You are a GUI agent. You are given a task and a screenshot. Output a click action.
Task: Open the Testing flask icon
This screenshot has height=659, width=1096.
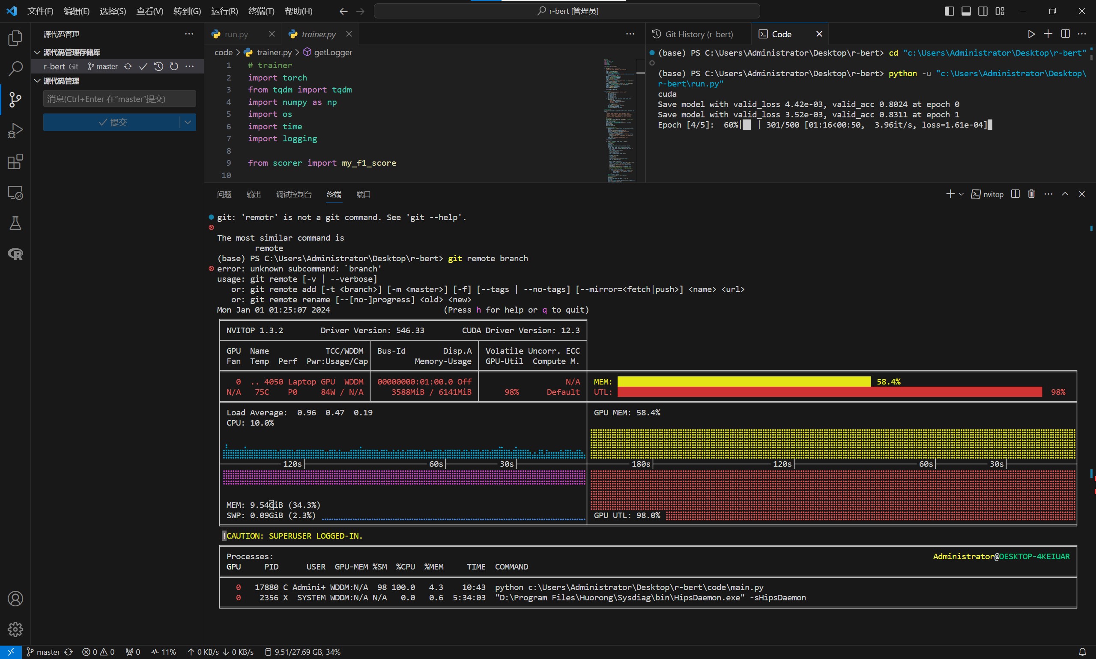(x=15, y=224)
